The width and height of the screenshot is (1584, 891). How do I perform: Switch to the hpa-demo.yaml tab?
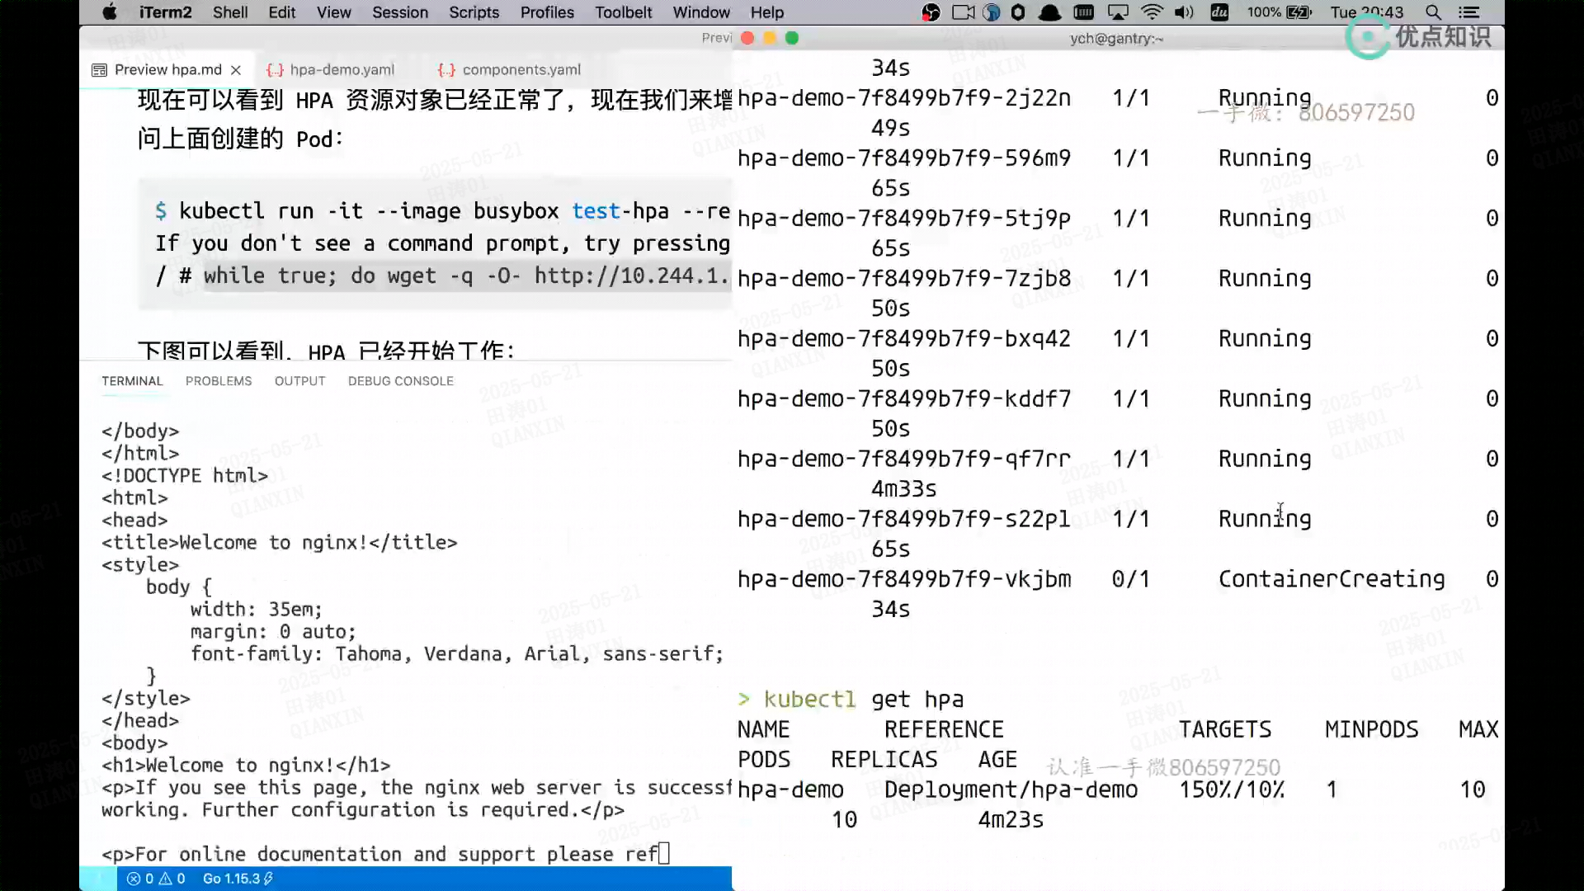tap(342, 70)
